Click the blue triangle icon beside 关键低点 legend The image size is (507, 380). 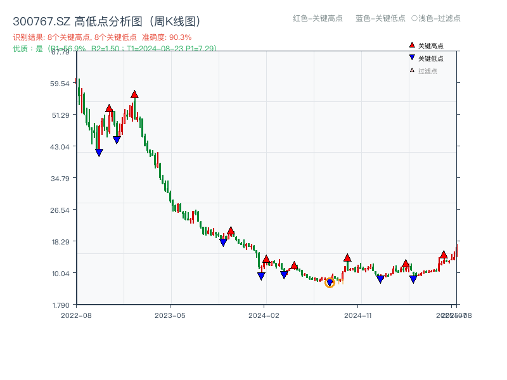412,58
